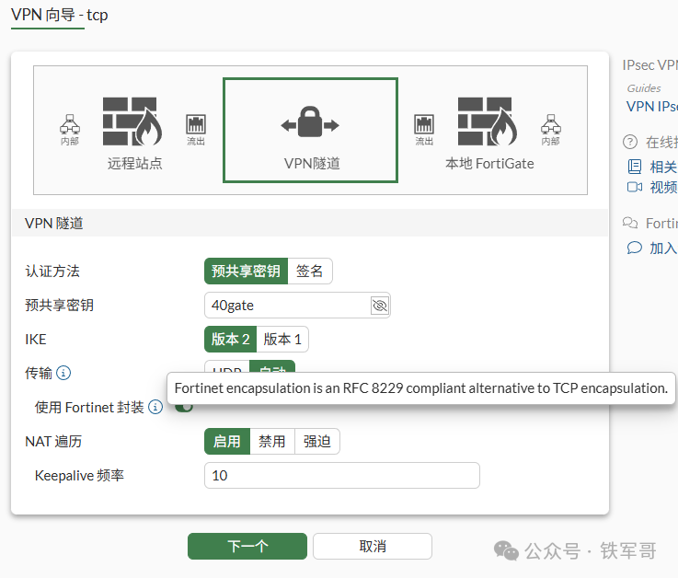Set NAT traversal to 强迫
The height and width of the screenshot is (578, 678).
click(317, 441)
